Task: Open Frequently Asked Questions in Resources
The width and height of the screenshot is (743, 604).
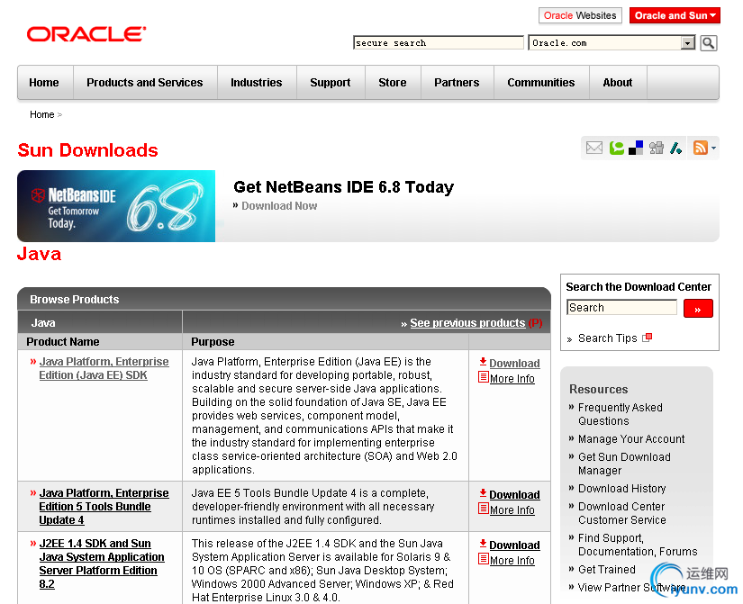Action: pos(621,414)
